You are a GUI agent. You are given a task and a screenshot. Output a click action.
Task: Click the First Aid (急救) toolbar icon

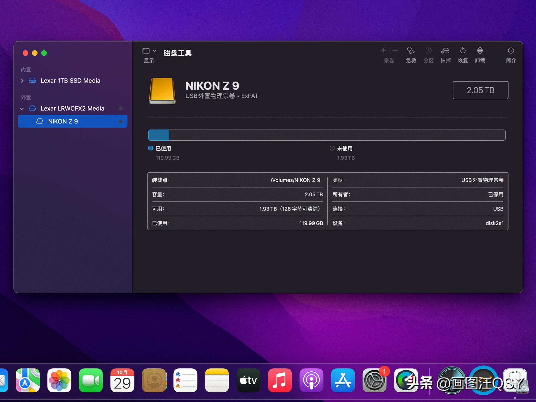(x=411, y=51)
